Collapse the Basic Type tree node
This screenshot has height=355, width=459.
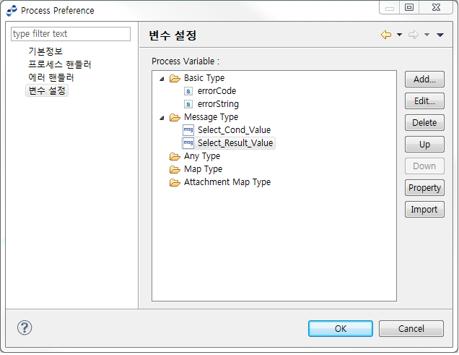point(162,79)
